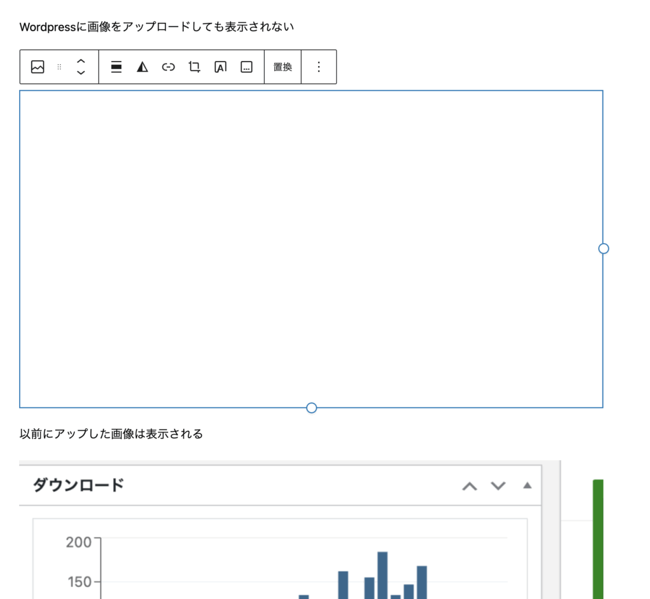Click the paragraph starting with Wordpressに画像
The image size is (650, 599).
(x=157, y=27)
